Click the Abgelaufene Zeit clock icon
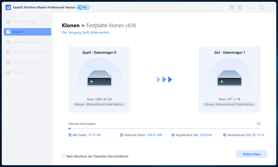Screen dimensions: 278x167 tap(173, 135)
